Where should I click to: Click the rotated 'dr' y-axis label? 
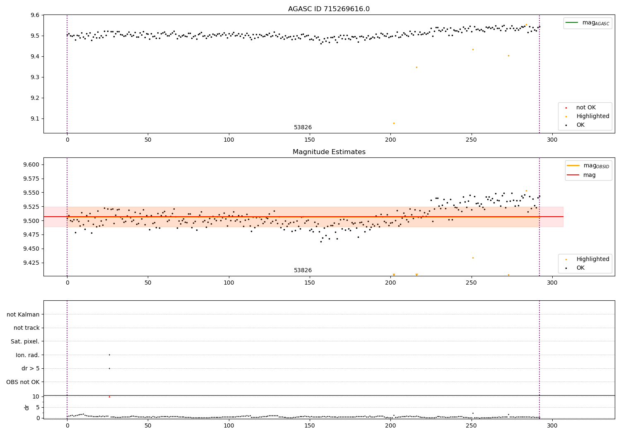click(27, 407)
